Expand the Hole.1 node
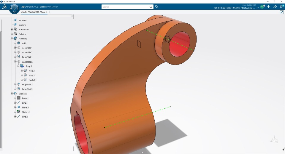285x154 pixels. pos(22,70)
